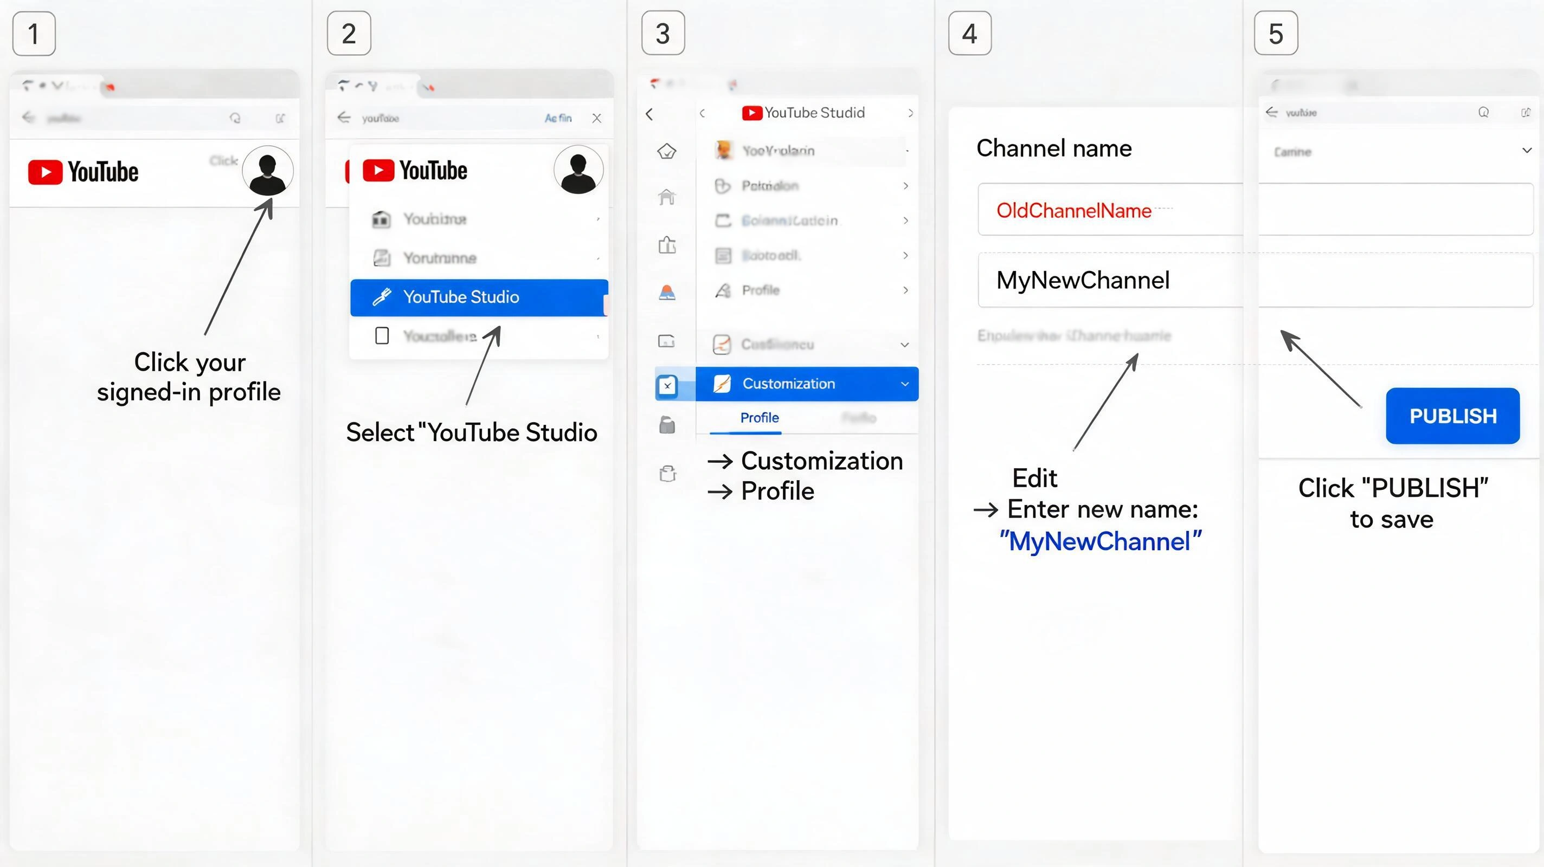Switch to the 'Profile' tab under Customization
Image resolution: width=1544 pixels, height=867 pixels.
point(759,418)
